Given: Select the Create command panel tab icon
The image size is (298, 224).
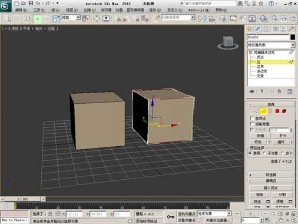Looking at the screenshot, I should (249, 29).
